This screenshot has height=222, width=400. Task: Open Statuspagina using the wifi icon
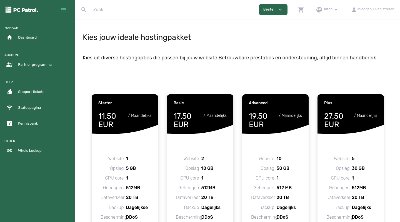(x=9, y=107)
